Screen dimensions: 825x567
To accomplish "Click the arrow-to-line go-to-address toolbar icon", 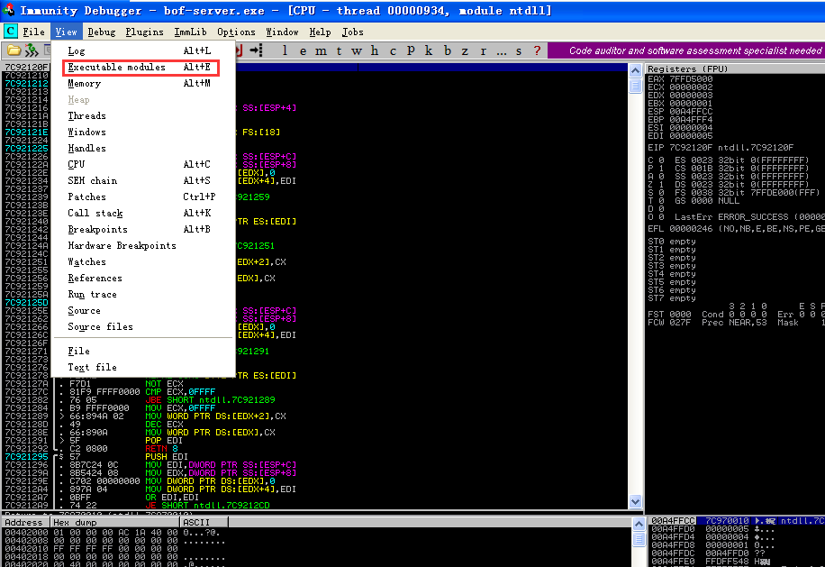I will click(x=256, y=50).
